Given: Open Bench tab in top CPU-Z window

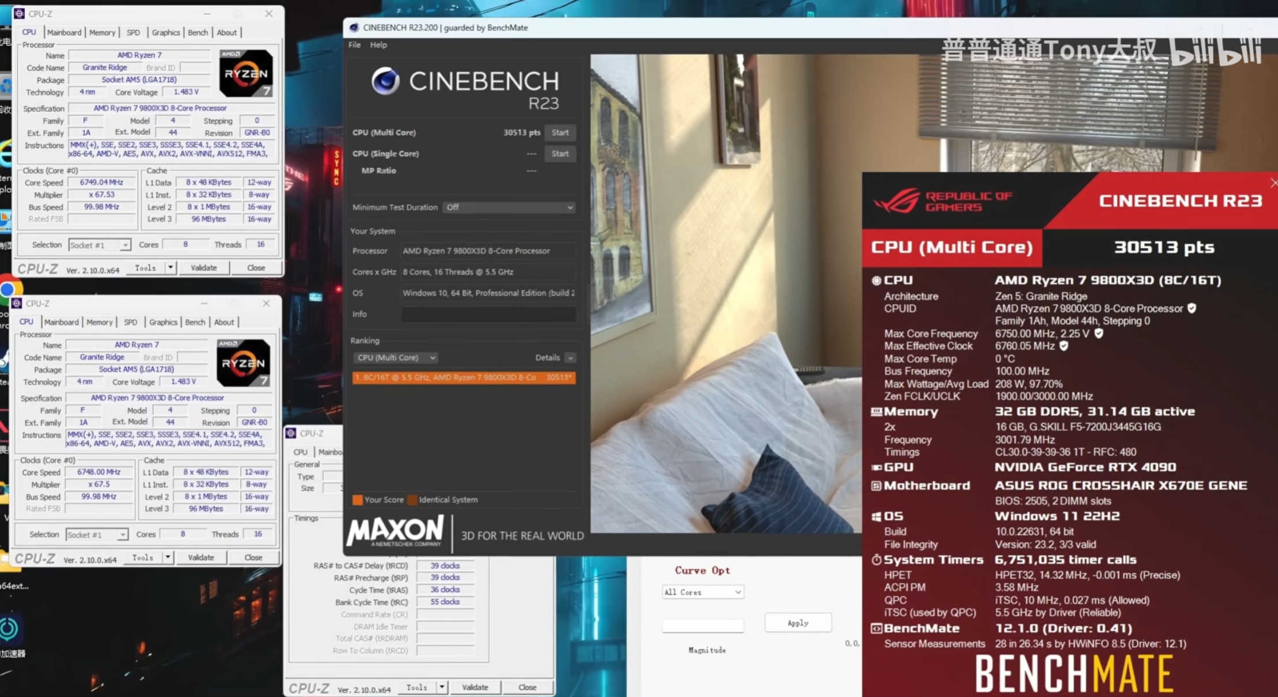Looking at the screenshot, I should pyautogui.click(x=198, y=33).
